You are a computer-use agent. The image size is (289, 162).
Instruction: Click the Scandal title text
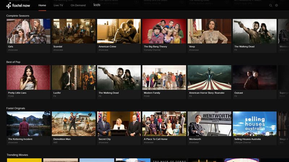coord(58,47)
